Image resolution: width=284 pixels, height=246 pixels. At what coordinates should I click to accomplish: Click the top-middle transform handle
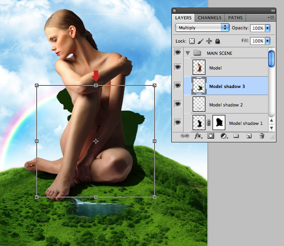pyautogui.click(x=96, y=85)
